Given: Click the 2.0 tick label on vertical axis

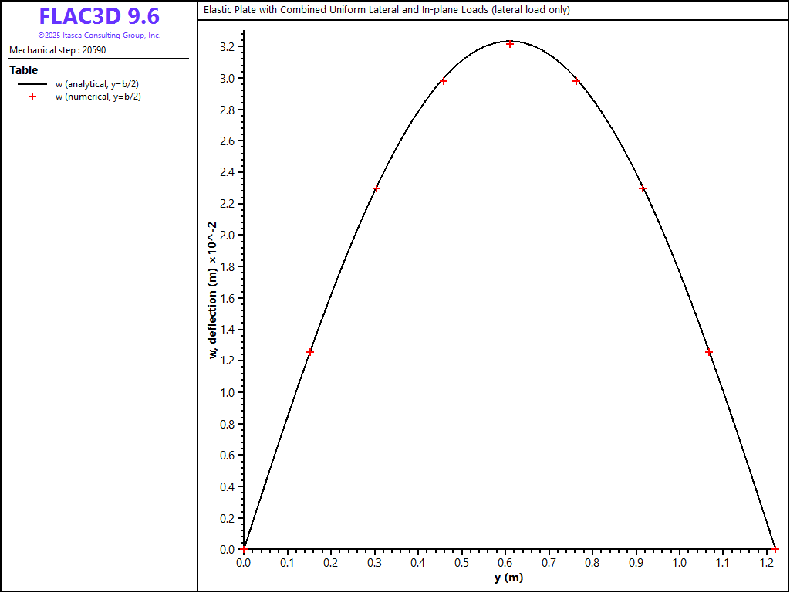Looking at the screenshot, I should pos(227,236).
